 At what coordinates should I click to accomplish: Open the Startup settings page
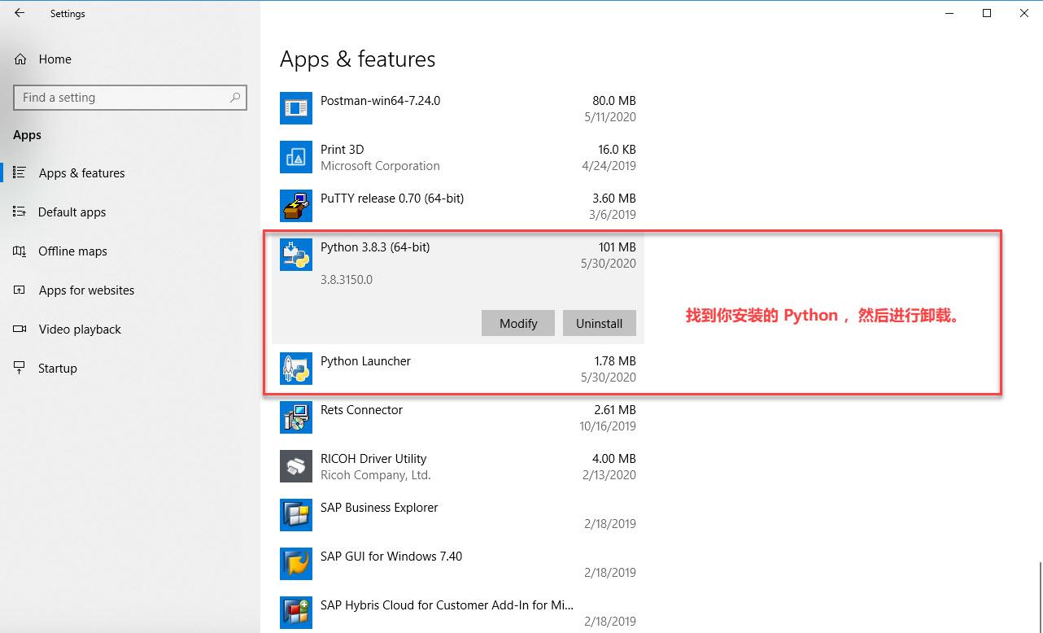pyautogui.click(x=130, y=368)
